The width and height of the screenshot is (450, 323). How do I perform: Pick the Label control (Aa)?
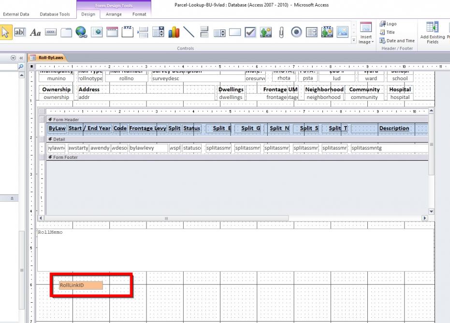(35, 32)
